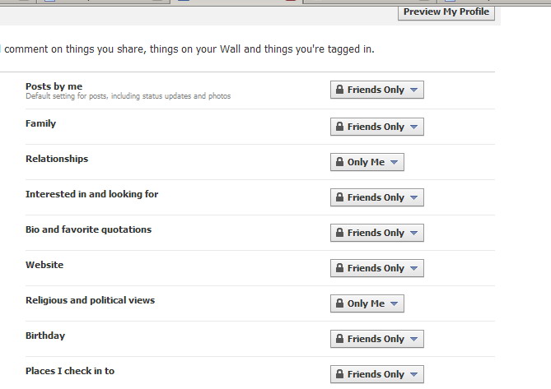The image size is (551, 389).
Task: Click lock icon for Bio and favorite quotations
Action: click(x=339, y=233)
